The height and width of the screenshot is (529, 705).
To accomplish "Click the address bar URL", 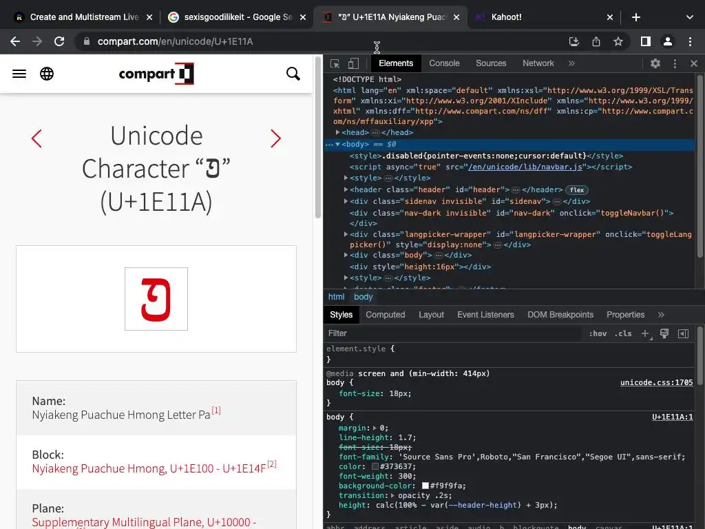I will 175,41.
